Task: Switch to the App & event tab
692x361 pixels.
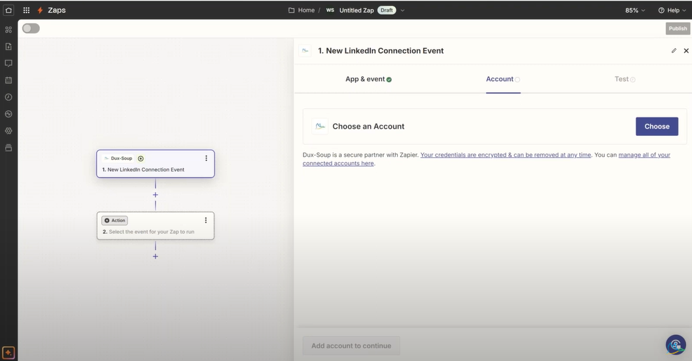Action: point(368,79)
